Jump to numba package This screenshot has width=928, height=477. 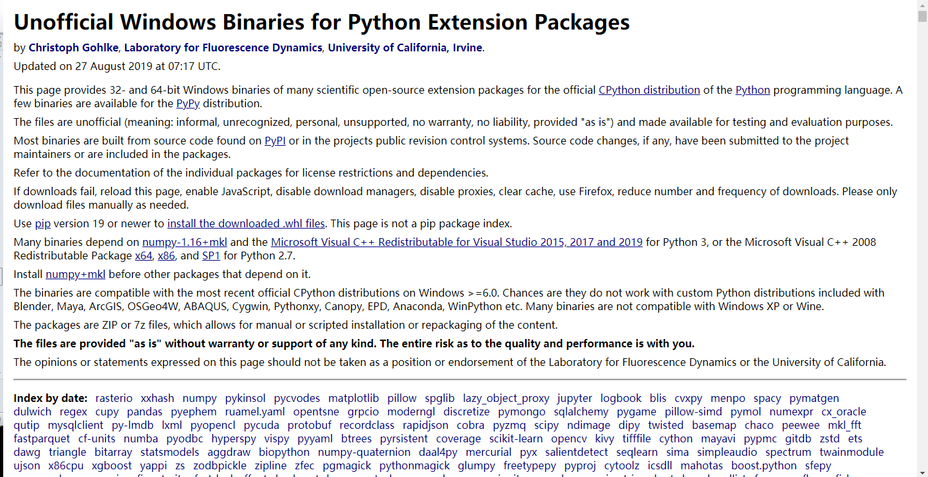click(141, 438)
